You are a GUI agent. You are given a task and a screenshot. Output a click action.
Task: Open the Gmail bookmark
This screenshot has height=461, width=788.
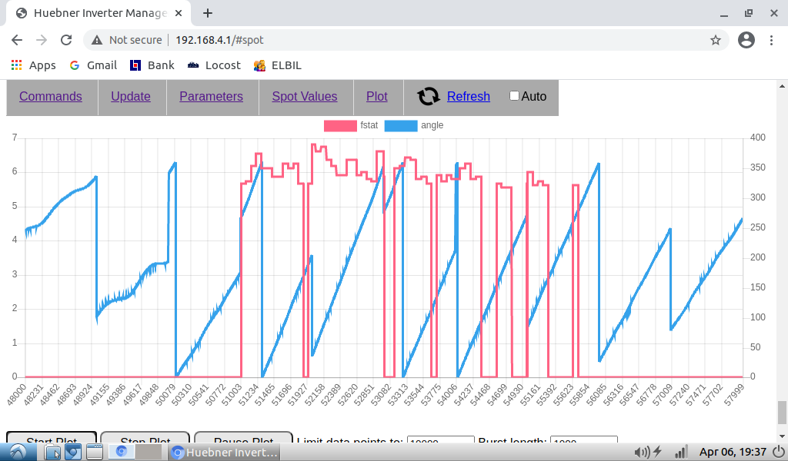pos(93,65)
